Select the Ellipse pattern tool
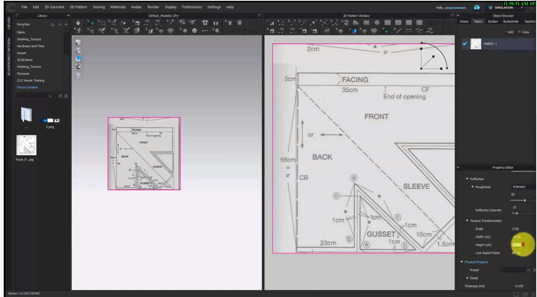Image resolution: width=537 pixels, height=297 pixels. [x=377, y=23]
